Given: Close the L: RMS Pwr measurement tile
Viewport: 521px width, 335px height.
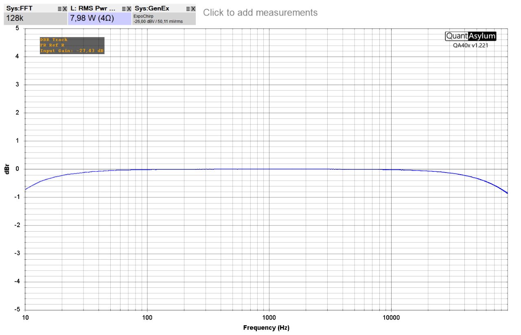Looking at the screenshot, I should [129, 9].
